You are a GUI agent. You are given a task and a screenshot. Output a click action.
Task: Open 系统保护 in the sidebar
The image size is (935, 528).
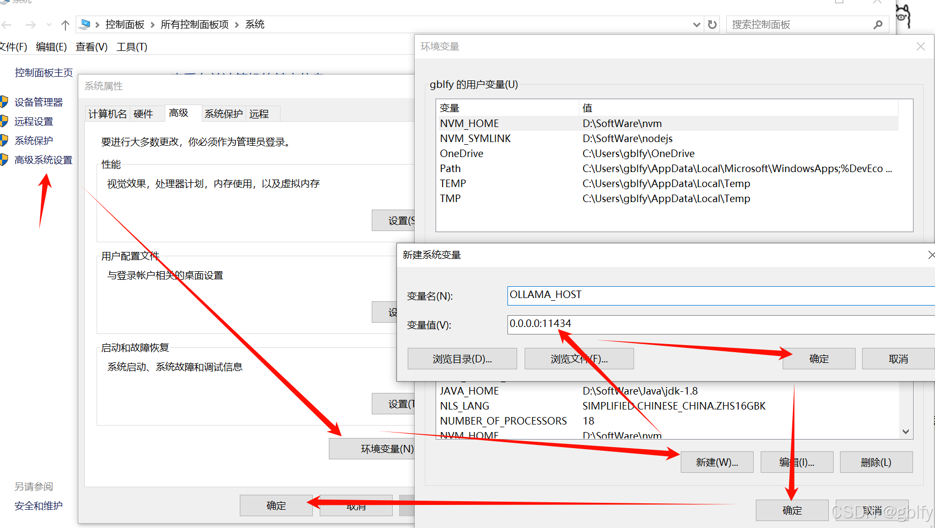tap(34, 141)
